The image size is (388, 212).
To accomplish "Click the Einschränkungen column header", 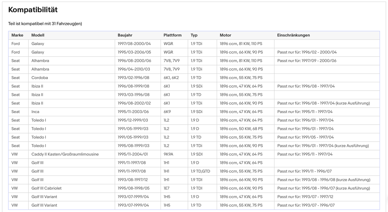I will 293,35.
